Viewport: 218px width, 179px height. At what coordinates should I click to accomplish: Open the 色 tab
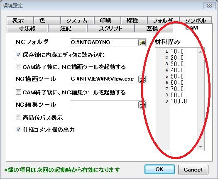pyautogui.click(x=47, y=20)
